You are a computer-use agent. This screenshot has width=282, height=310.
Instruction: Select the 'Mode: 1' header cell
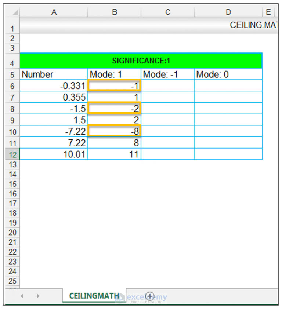point(115,74)
